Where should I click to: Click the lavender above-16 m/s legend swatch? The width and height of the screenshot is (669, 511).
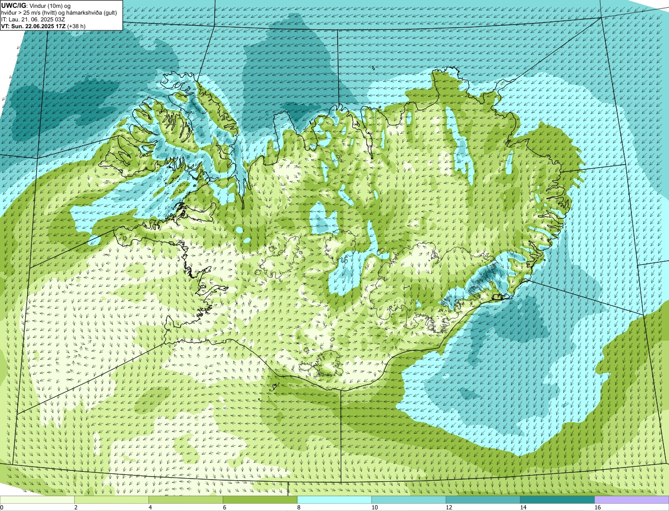pyautogui.click(x=631, y=500)
